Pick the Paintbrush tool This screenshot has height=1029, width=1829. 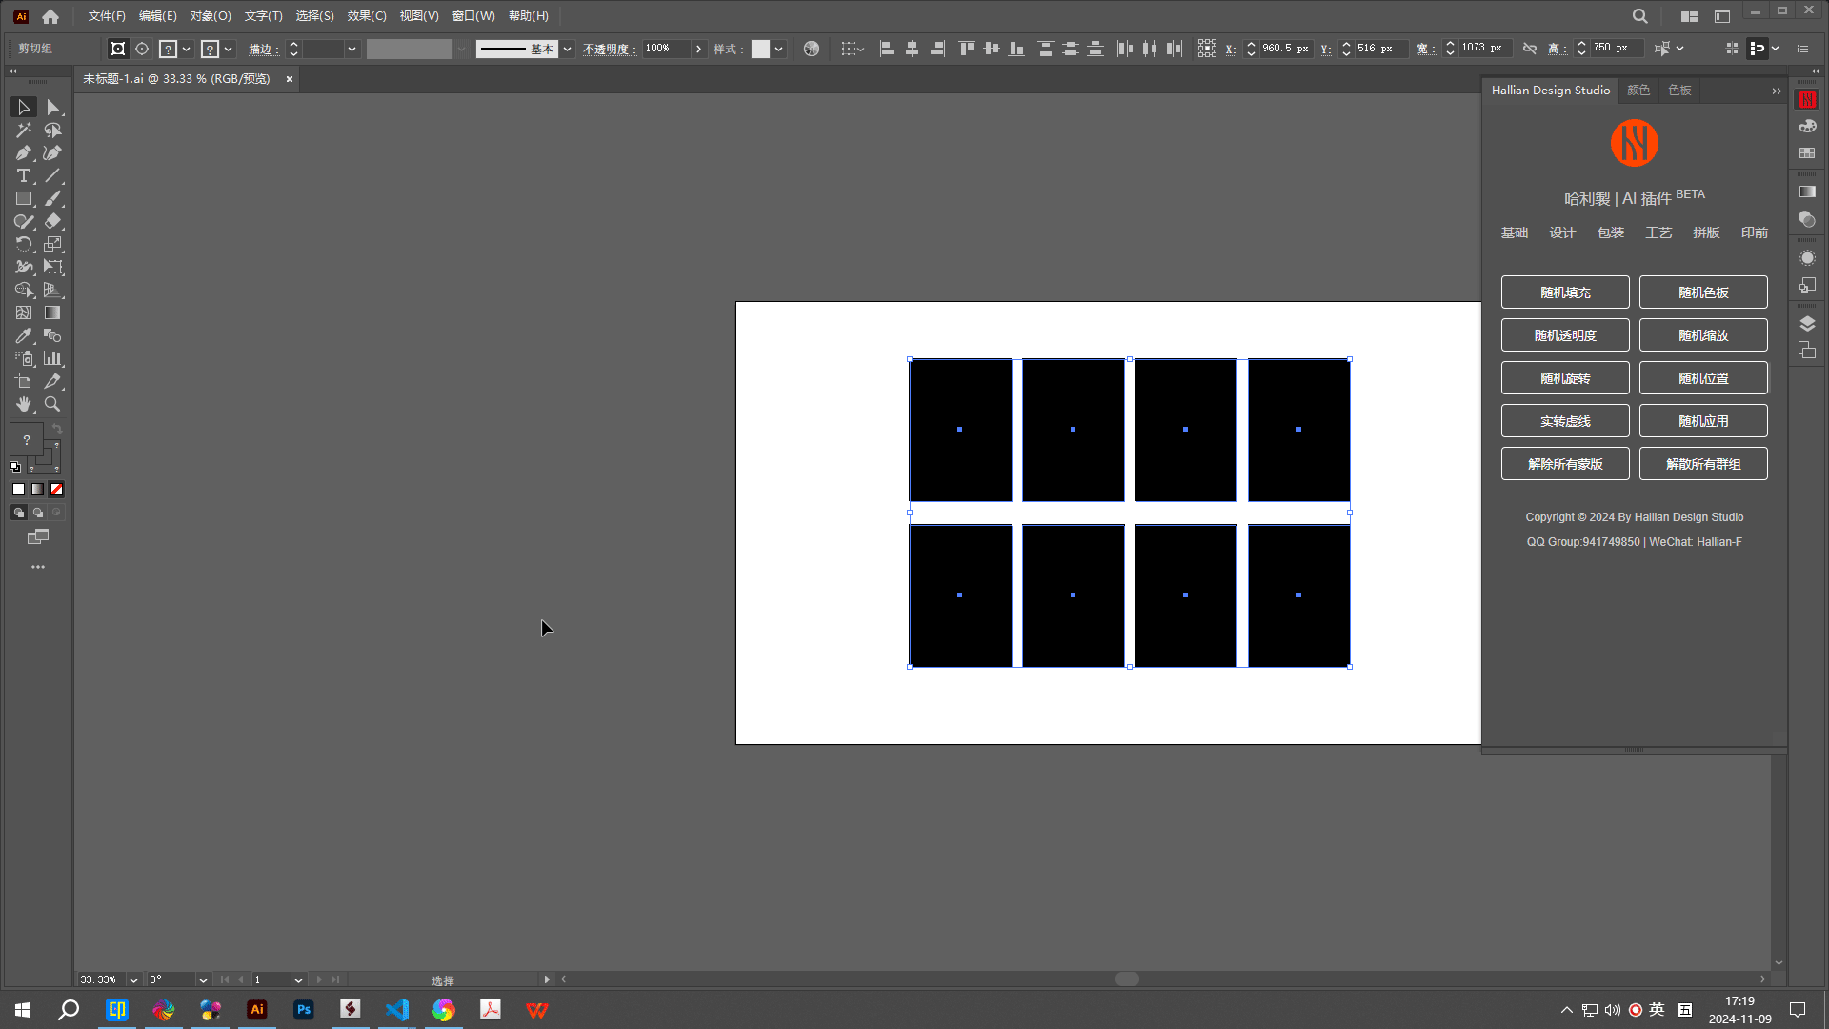coord(53,198)
